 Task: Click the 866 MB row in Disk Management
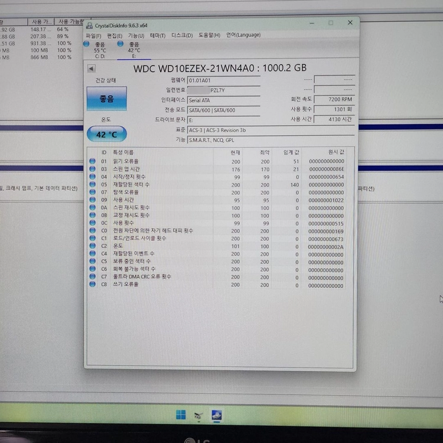(x=39, y=57)
